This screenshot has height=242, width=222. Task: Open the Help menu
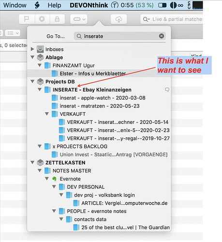pos(54,5)
